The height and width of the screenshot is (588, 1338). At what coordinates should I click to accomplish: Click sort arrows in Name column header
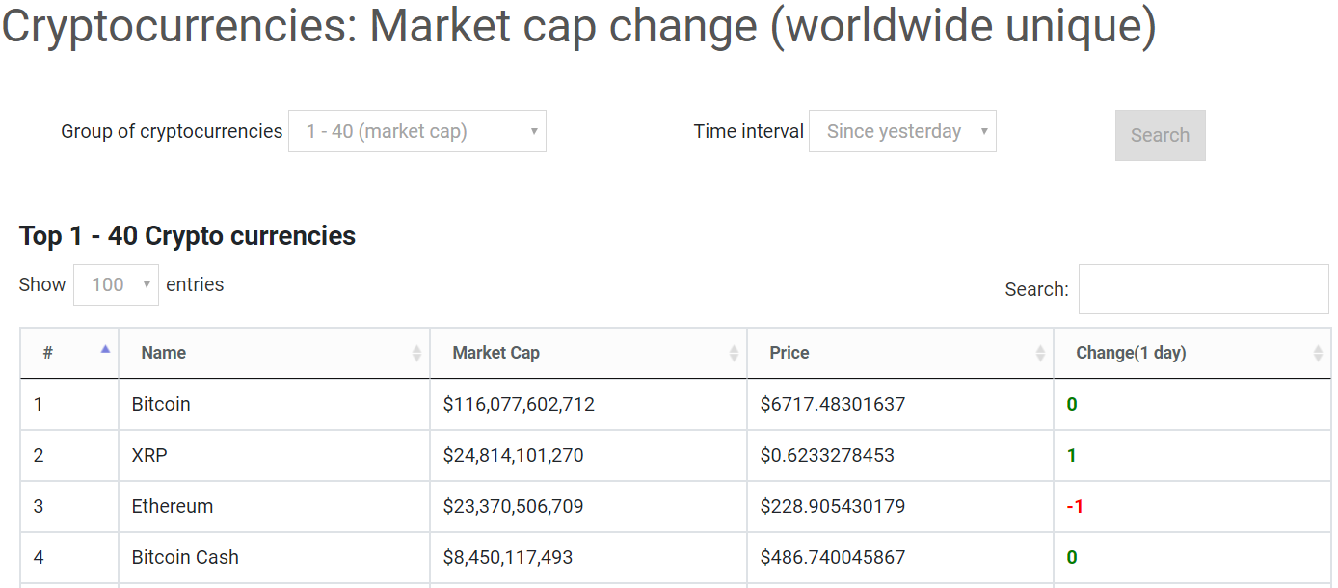click(x=416, y=354)
